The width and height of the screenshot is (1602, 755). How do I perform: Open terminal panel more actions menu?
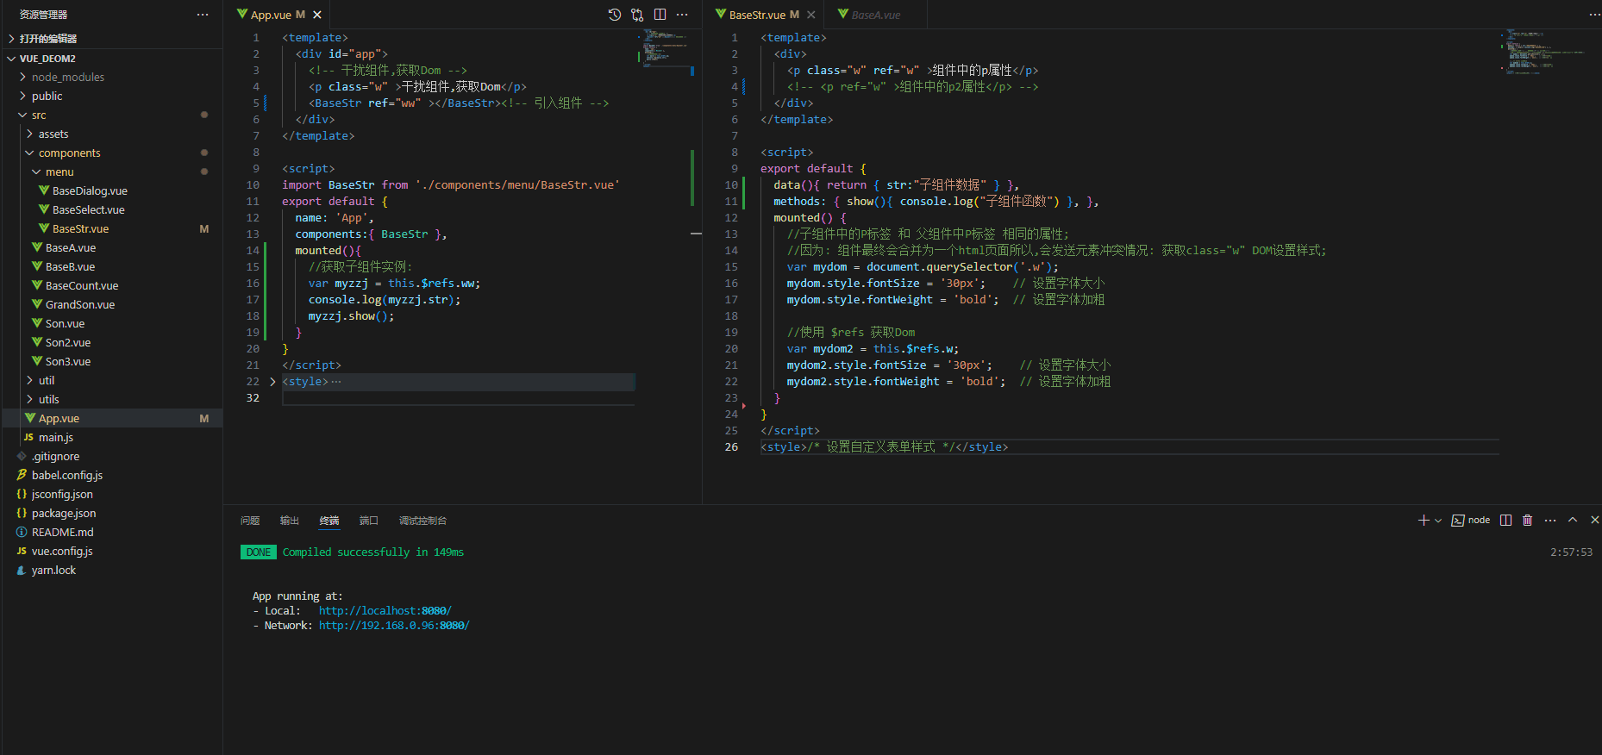[1550, 520]
